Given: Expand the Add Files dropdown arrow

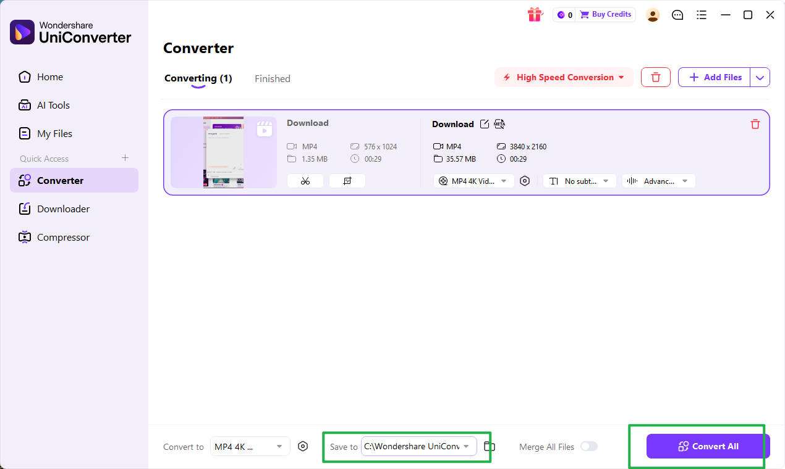Looking at the screenshot, I should [x=760, y=77].
